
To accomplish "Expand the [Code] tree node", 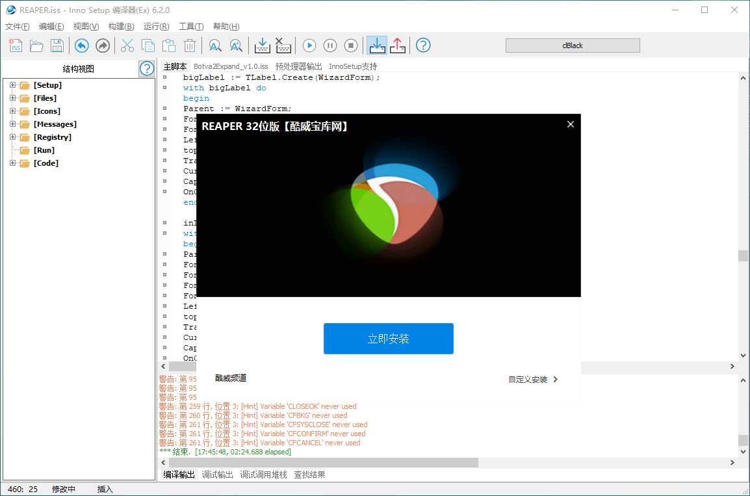I will point(13,163).
